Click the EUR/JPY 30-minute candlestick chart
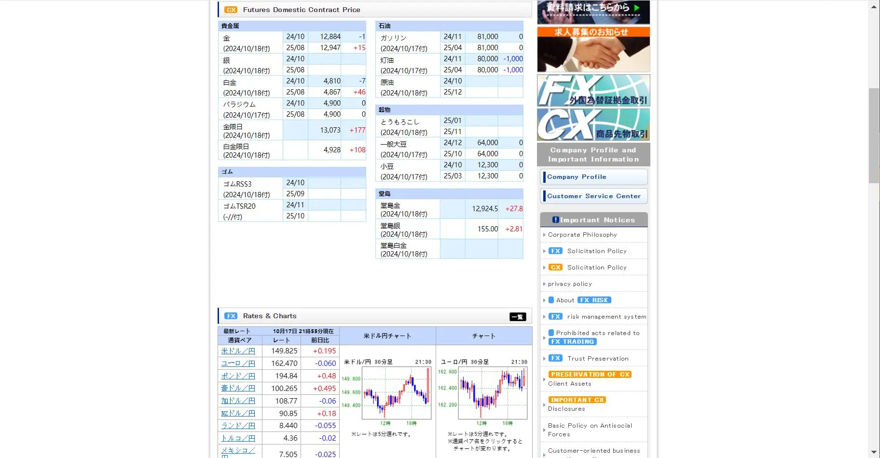Viewport: 880px width, 458px height. coord(483,392)
